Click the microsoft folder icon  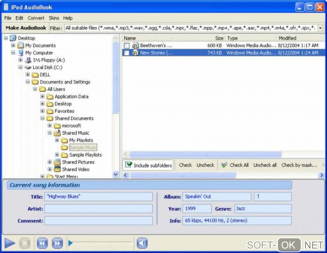pyautogui.click(x=57, y=126)
